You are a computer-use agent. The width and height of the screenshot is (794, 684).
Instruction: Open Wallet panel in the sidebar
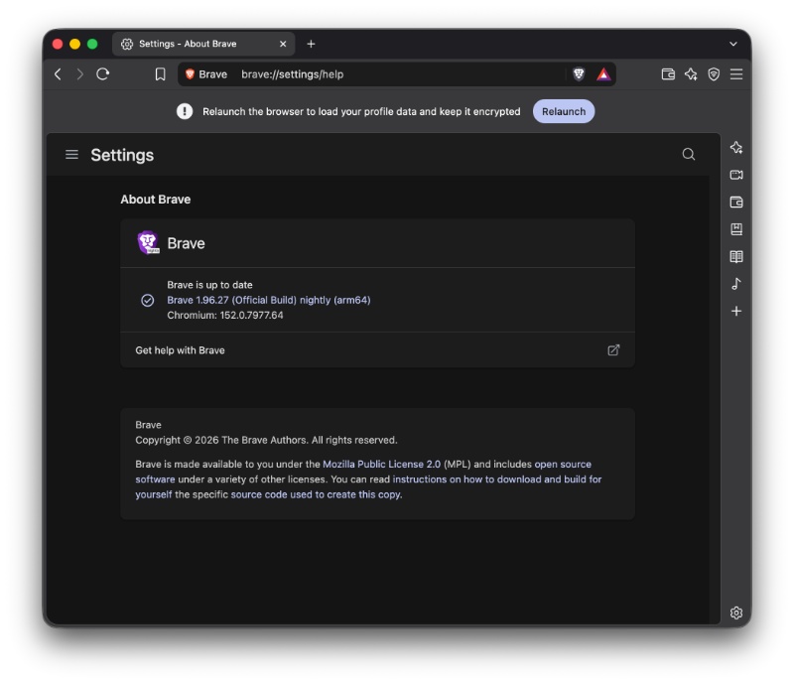tap(736, 203)
